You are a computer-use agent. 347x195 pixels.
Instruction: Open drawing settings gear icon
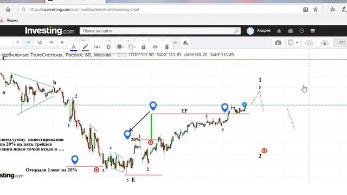(108, 47)
